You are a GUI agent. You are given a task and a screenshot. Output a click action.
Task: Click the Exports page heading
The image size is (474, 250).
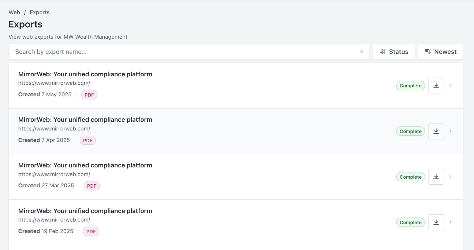(x=25, y=24)
